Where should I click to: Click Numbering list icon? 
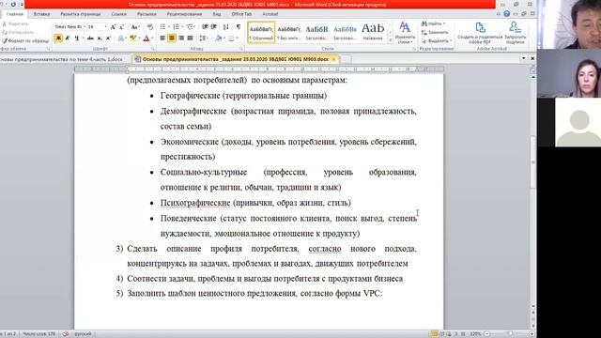(x=177, y=27)
